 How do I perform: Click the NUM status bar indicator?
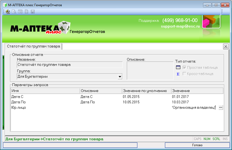pyautogui.click(x=207, y=139)
